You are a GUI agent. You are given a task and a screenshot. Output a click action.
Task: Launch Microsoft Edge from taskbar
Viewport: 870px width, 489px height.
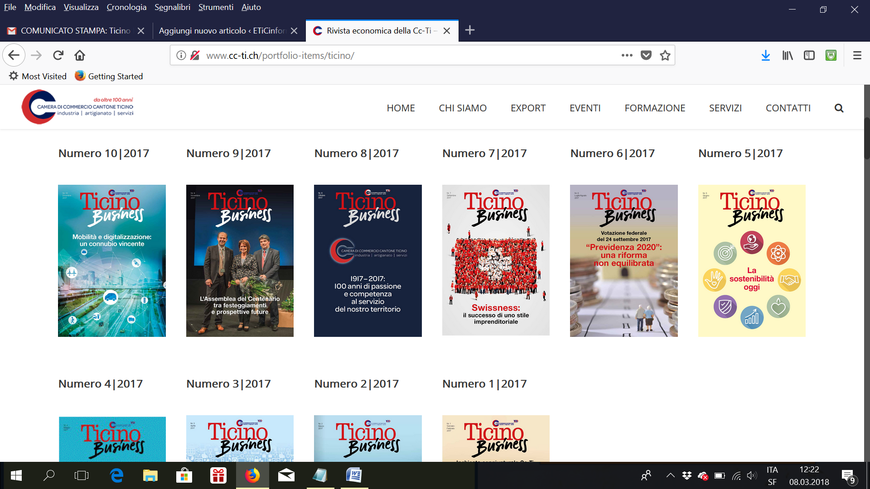click(116, 475)
